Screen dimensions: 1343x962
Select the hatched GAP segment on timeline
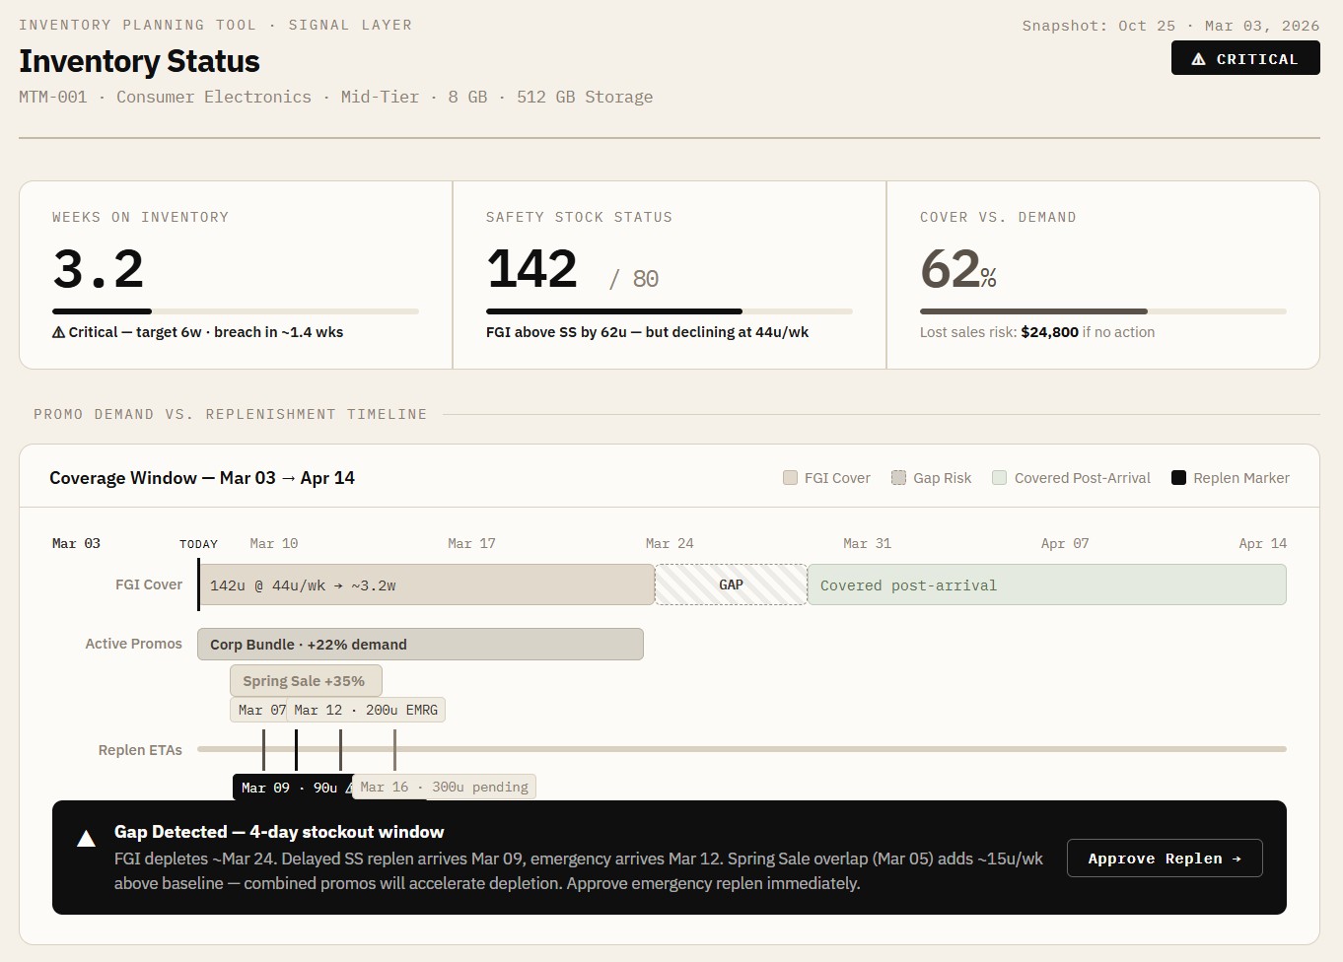tap(731, 584)
